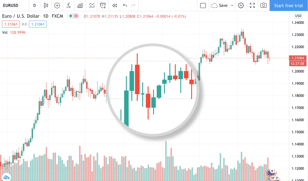Toggle the market status indicator pill

click(x=70, y=17)
